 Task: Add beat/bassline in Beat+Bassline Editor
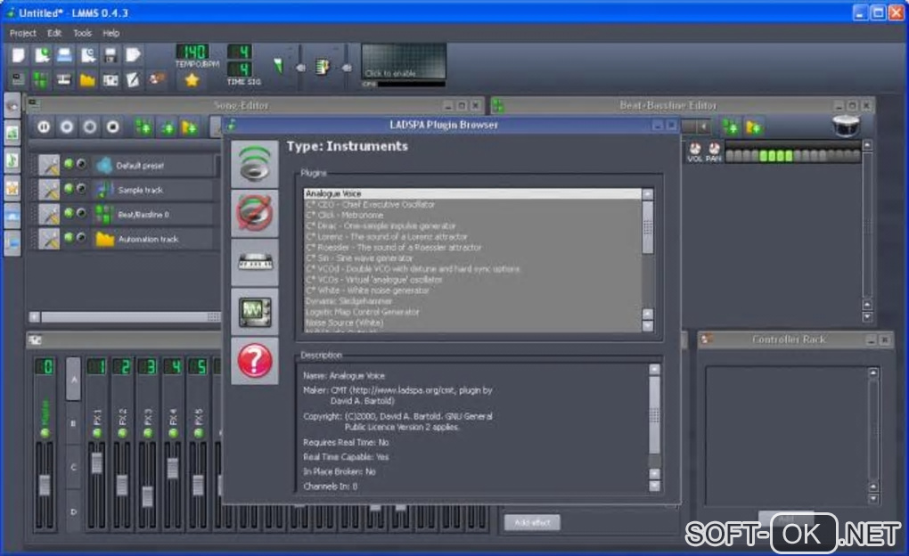[730, 127]
